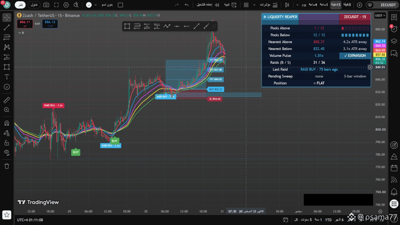
Task: Open the watchlist panel in right sidebar
Action: (394, 17)
